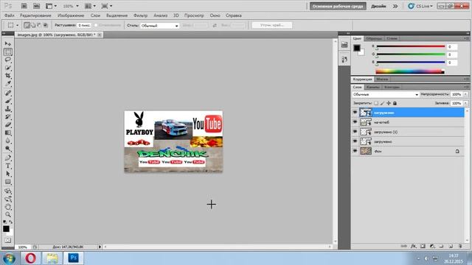Select the Gradient tool
This screenshot has height=265, width=472.
[x=8, y=132]
